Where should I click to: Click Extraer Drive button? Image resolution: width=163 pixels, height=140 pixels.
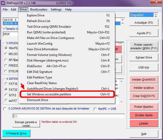pyautogui.click(x=144, y=57)
